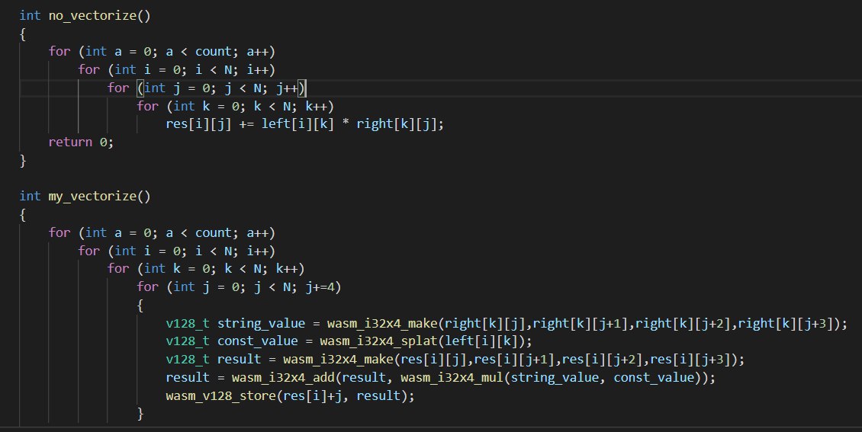
Task: Click the string_value variable declaration
Action: (x=261, y=324)
